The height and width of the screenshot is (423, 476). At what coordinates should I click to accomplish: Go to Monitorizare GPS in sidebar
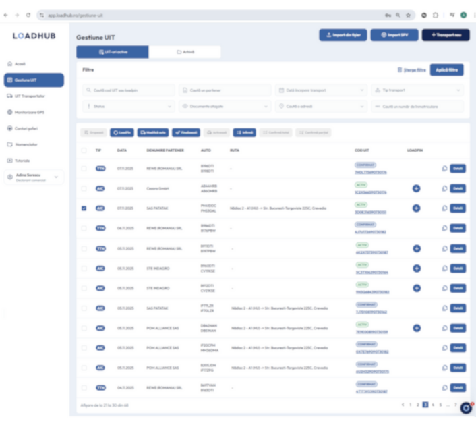[29, 112]
